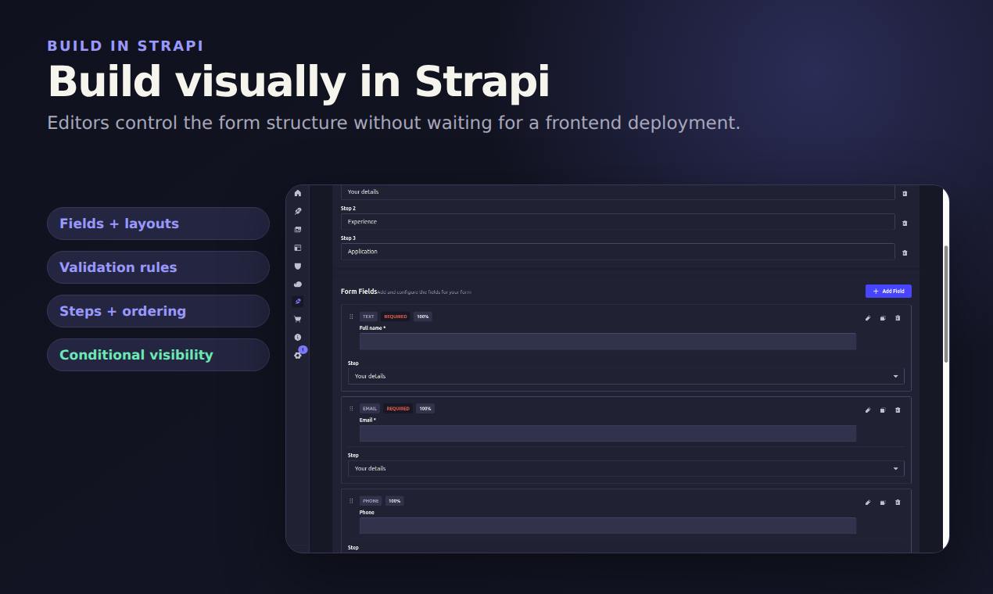Duplicate the Email field
The image size is (993, 594).
pos(883,410)
